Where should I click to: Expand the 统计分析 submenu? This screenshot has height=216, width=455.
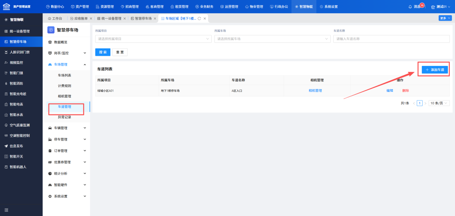66,174
